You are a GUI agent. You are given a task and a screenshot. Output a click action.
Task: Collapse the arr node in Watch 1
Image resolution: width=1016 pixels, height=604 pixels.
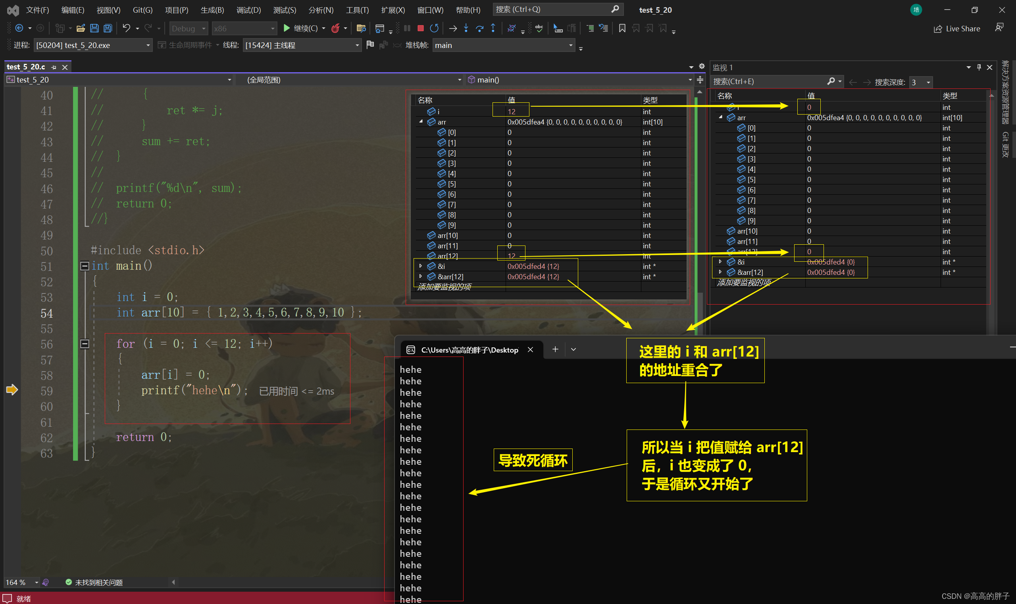(x=720, y=118)
